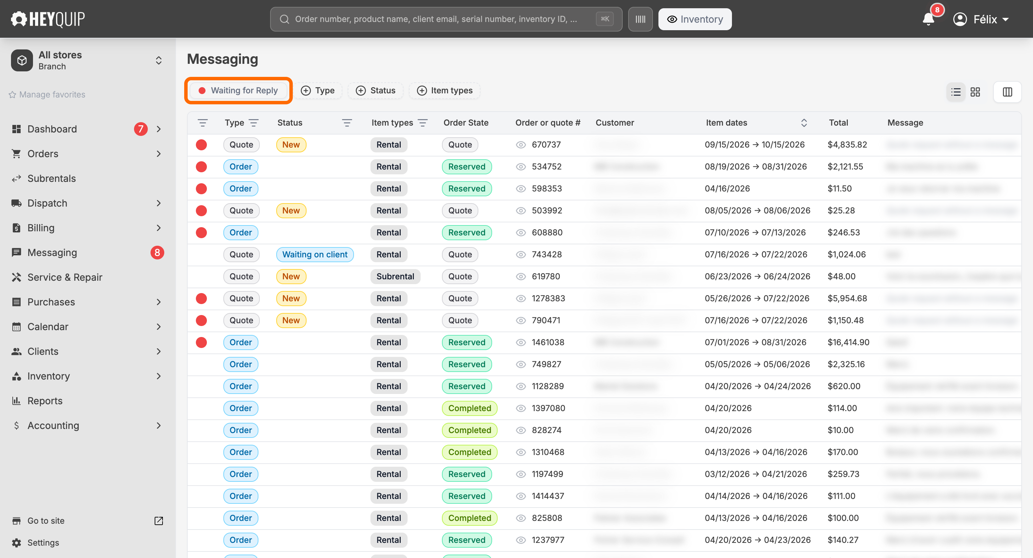1033x558 pixels.
Task: Click red unread dot on order 608880 row
Action: point(201,233)
